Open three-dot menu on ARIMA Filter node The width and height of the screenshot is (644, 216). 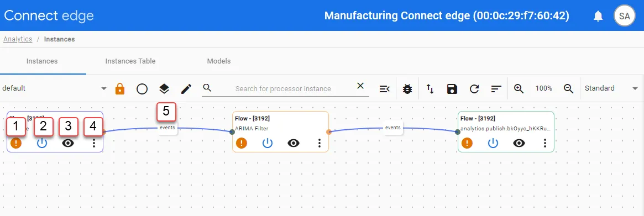click(319, 143)
